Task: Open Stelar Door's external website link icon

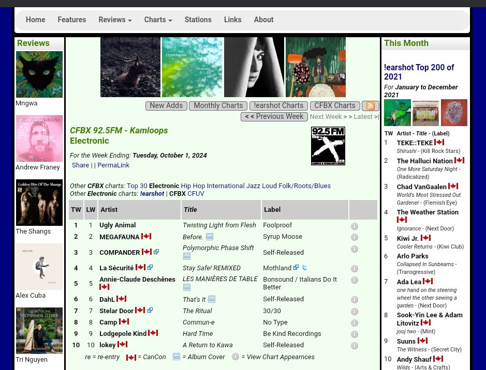Action: [150, 310]
